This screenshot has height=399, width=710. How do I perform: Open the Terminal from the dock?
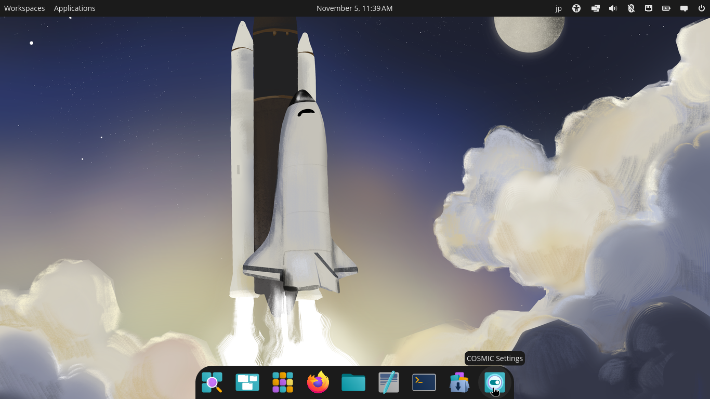coord(424,383)
